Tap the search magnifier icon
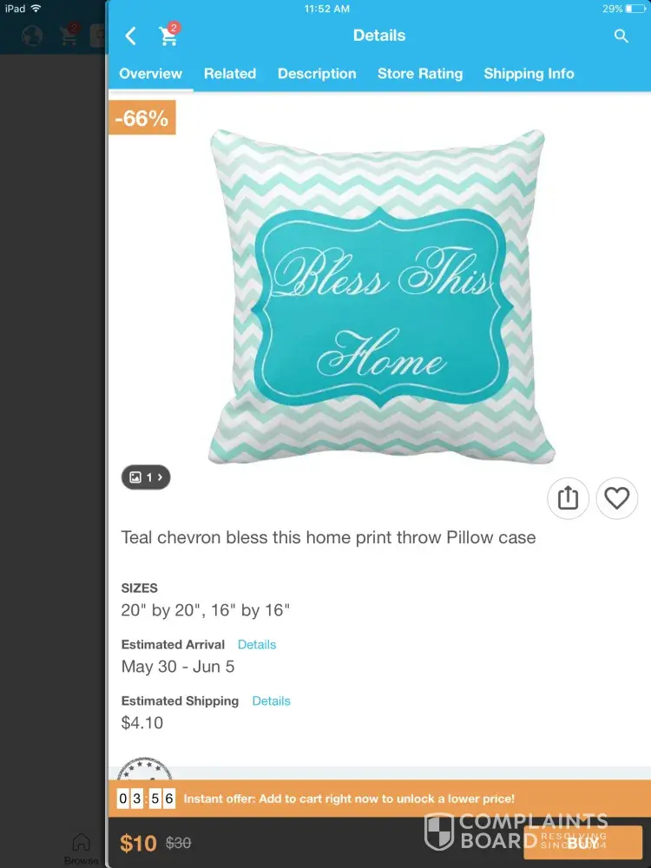This screenshot has width=651, height=868. (621, 36)
